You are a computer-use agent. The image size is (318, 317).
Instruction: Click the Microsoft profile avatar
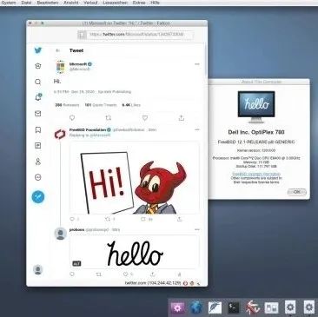point(60,67)
